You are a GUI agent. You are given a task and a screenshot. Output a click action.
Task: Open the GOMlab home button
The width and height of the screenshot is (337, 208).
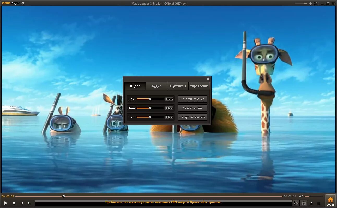[x=330, y=201]
